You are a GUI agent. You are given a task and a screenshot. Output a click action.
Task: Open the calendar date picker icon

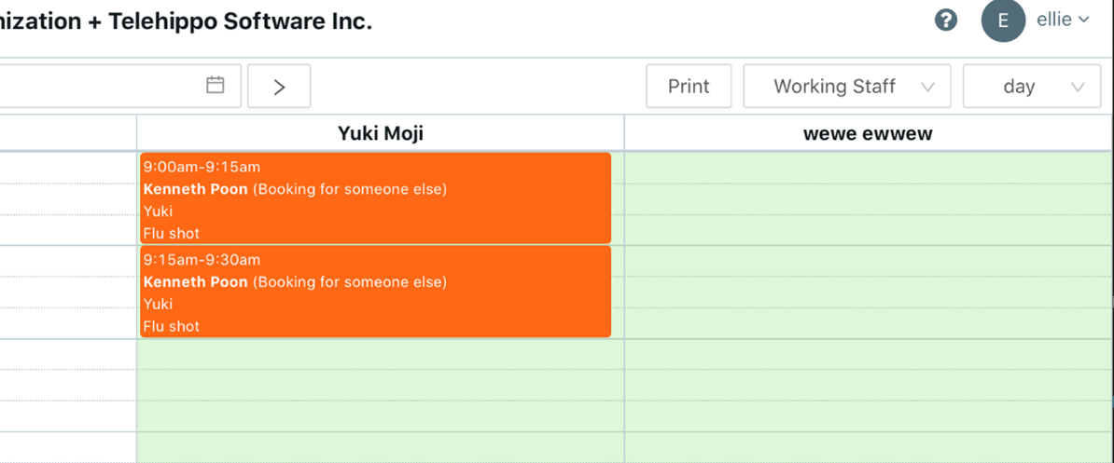(216, 85)
